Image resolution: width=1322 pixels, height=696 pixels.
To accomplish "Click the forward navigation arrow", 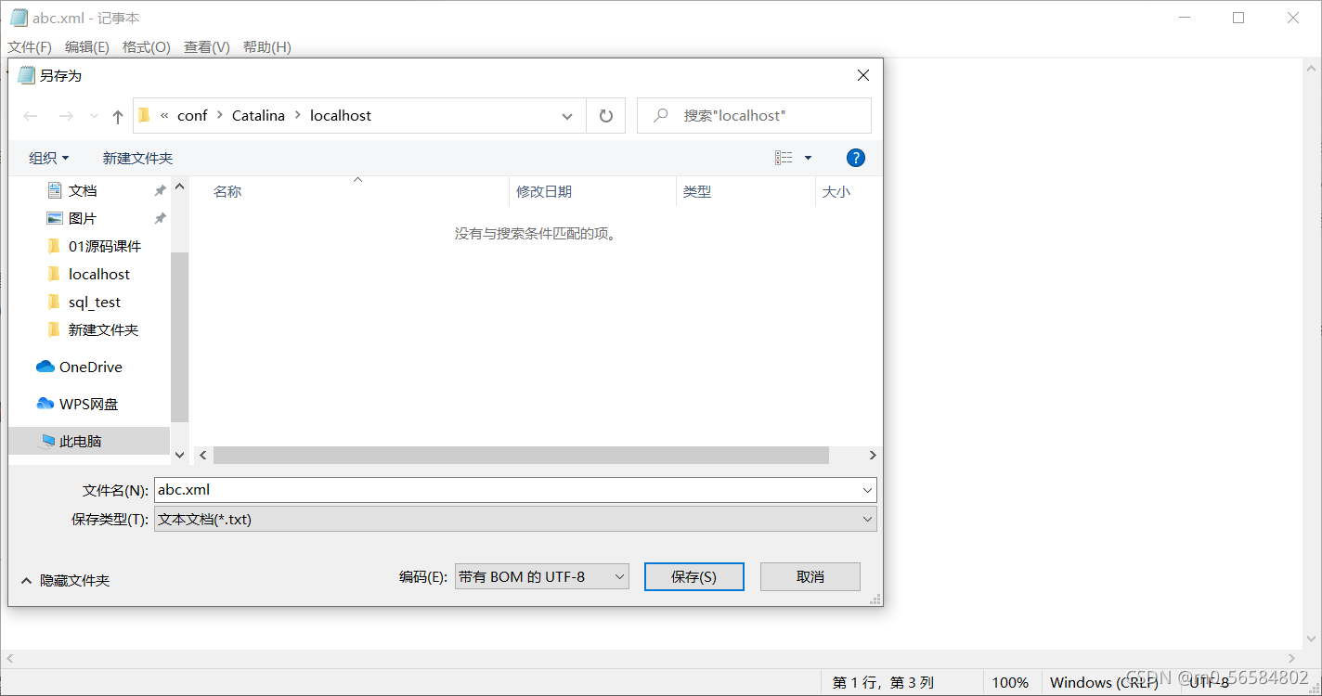I will (66, 116).
